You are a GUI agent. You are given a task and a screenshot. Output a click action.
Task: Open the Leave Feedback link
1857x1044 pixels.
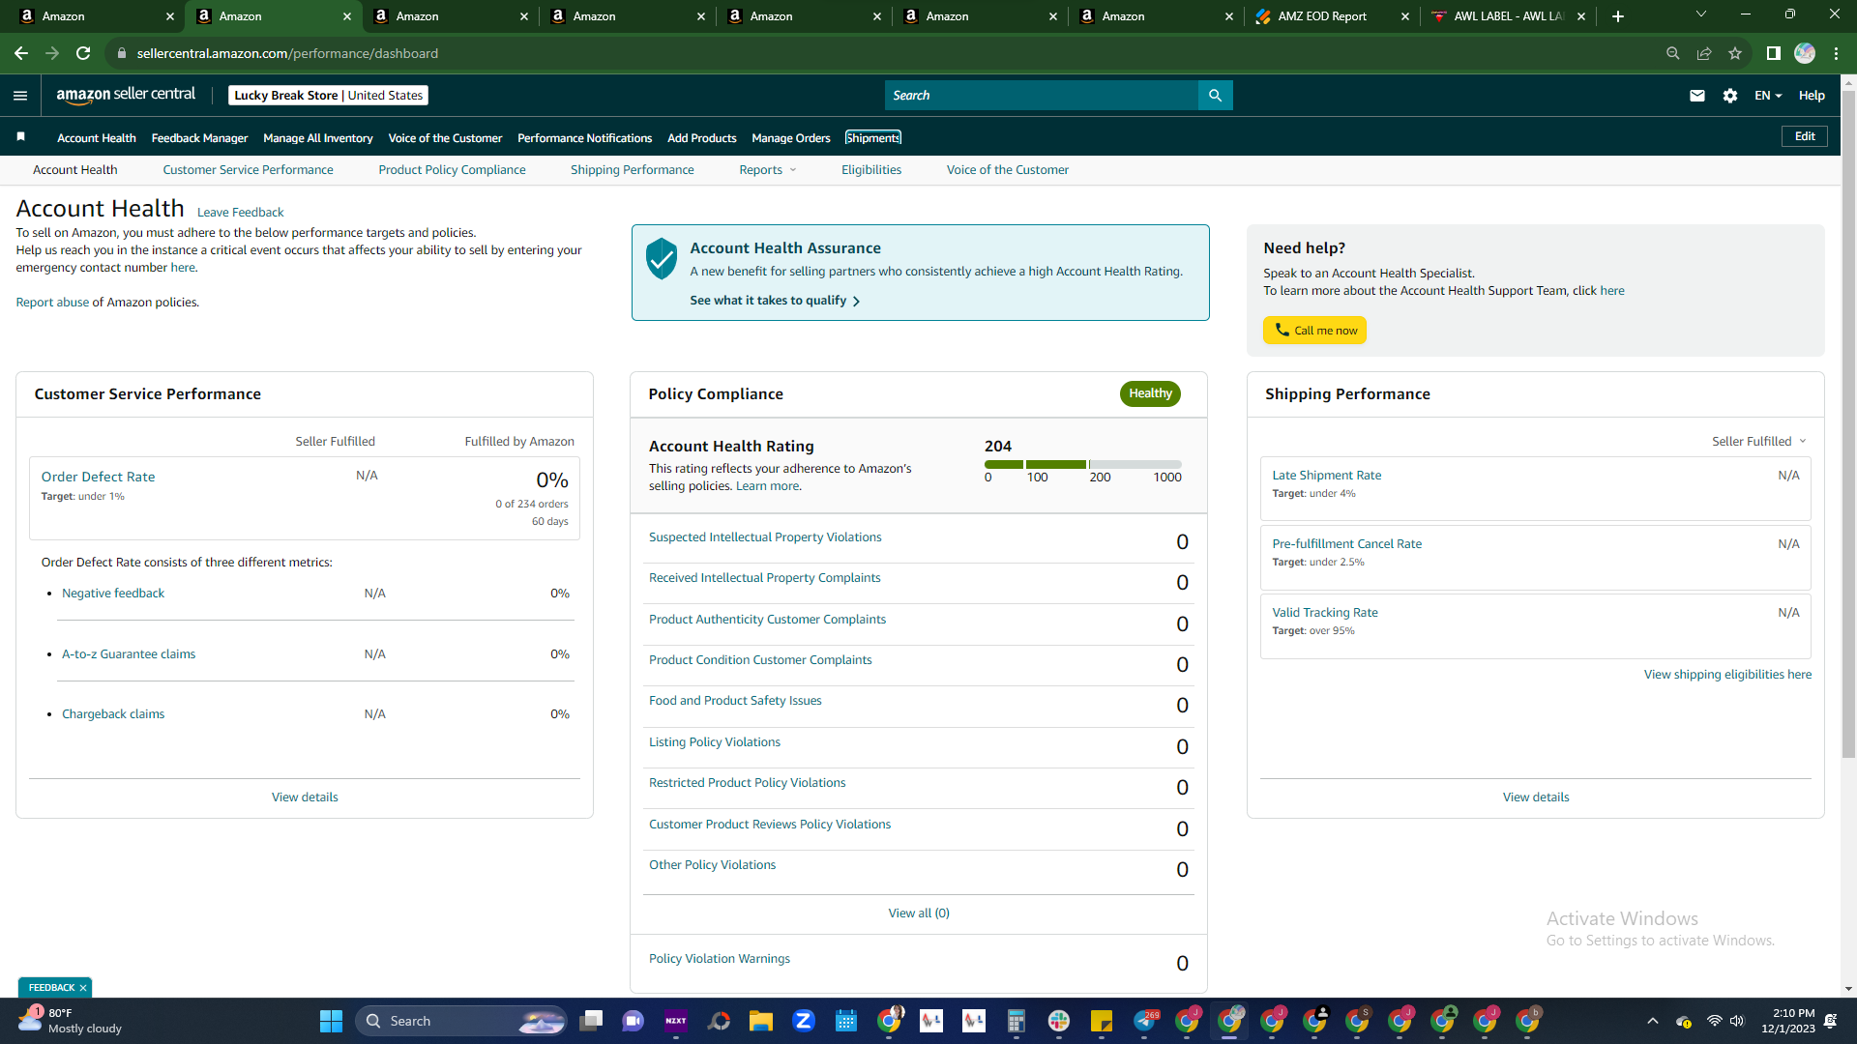coord(240,213)
